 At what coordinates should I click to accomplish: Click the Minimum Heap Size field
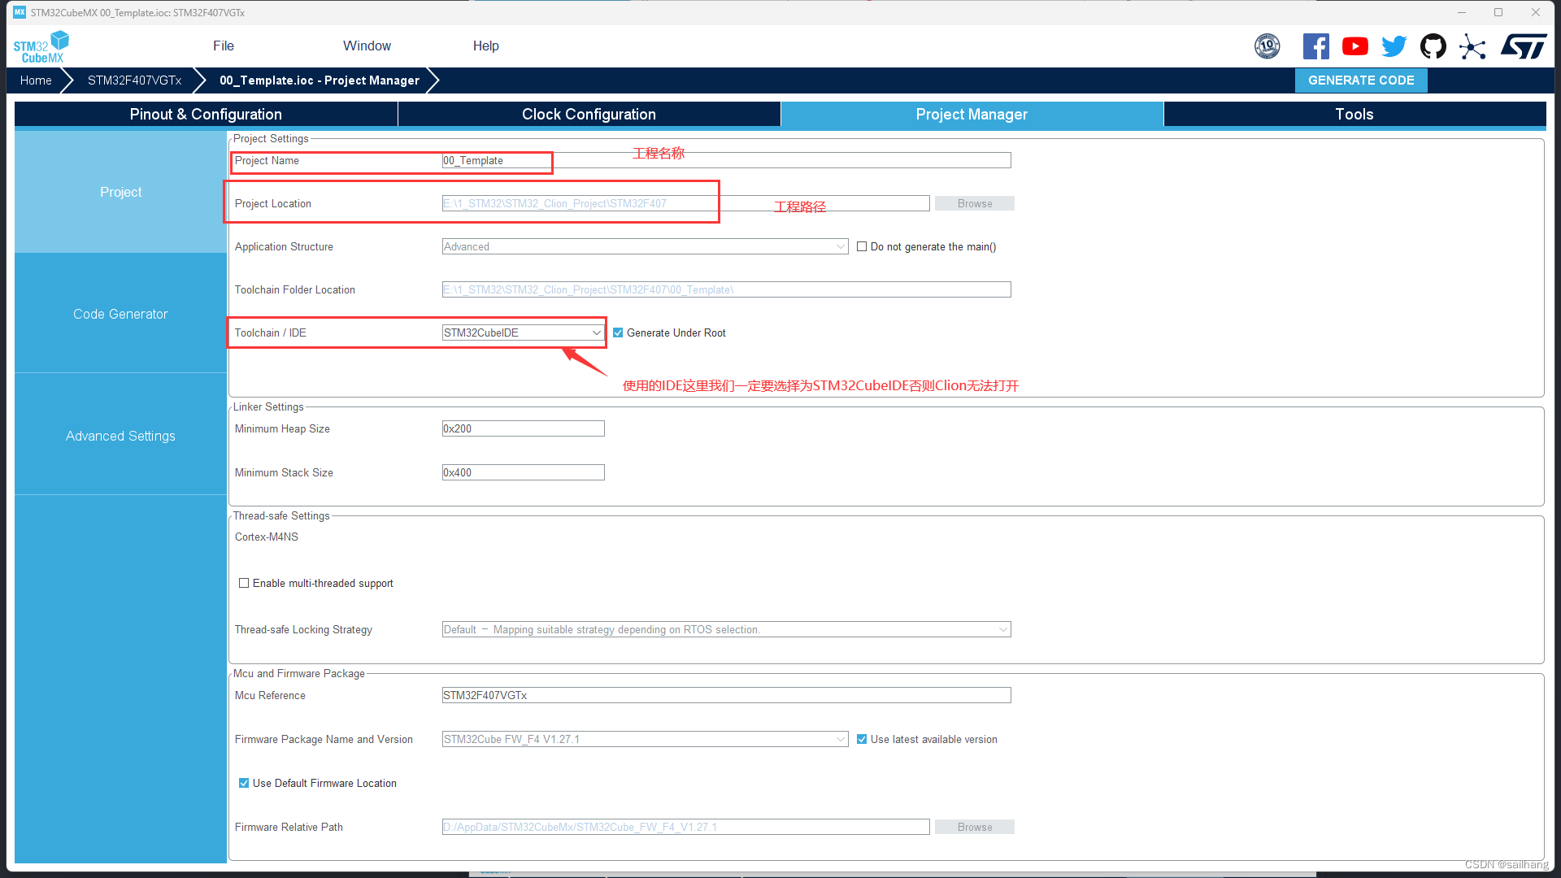(523, 428)
